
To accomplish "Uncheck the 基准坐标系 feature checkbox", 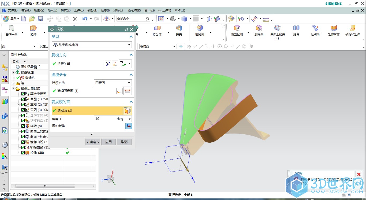I will (x=23, y=94).
